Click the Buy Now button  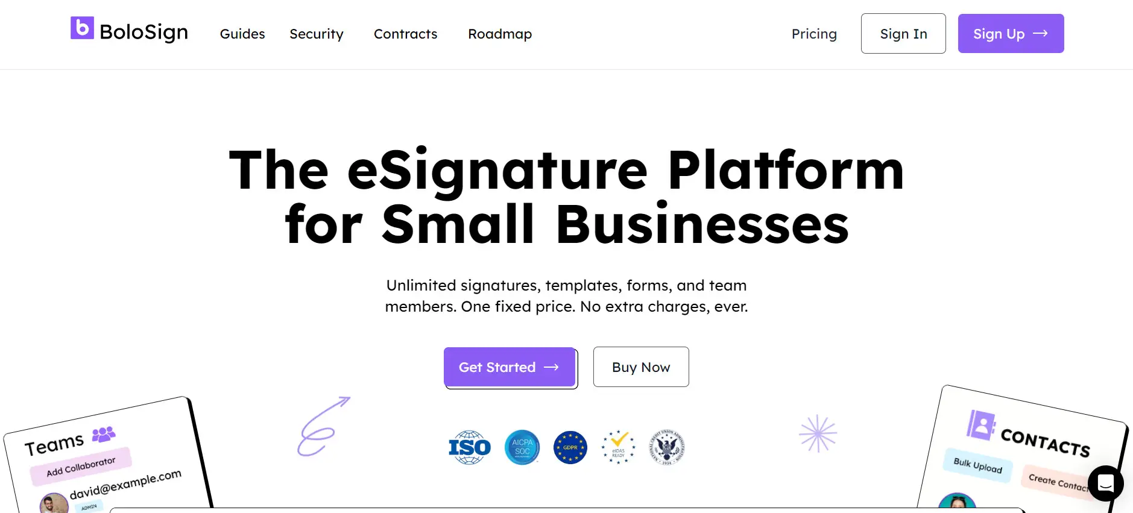640,367
